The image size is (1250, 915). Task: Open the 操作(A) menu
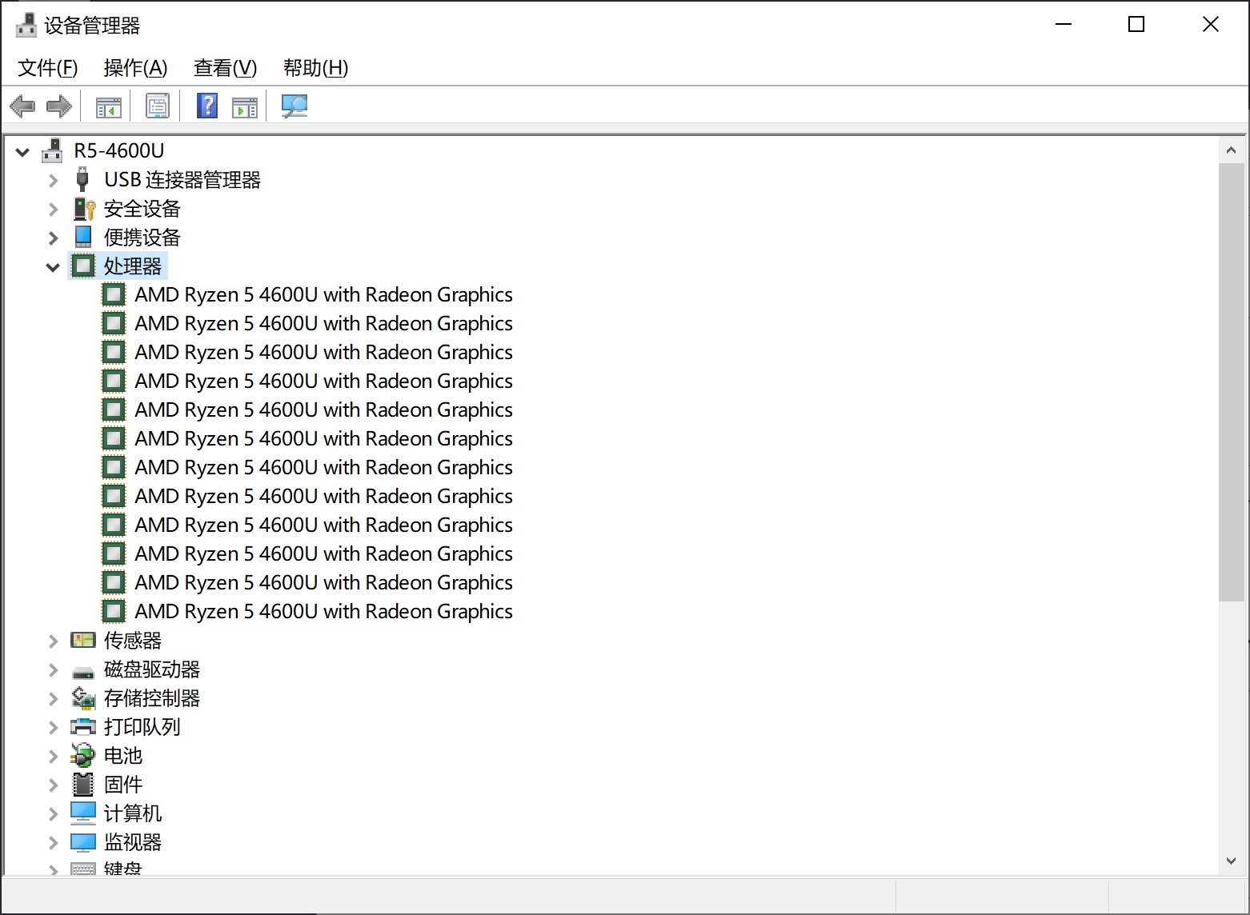point(135,68)
